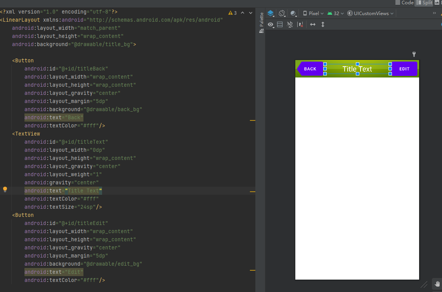Click the textSize="24sp" attribute

pyautogui.click(x=60, y=207)
